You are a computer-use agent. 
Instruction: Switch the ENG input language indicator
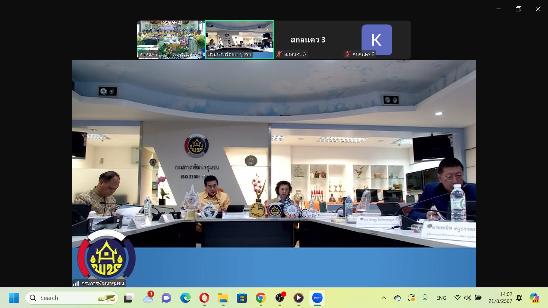441,298
